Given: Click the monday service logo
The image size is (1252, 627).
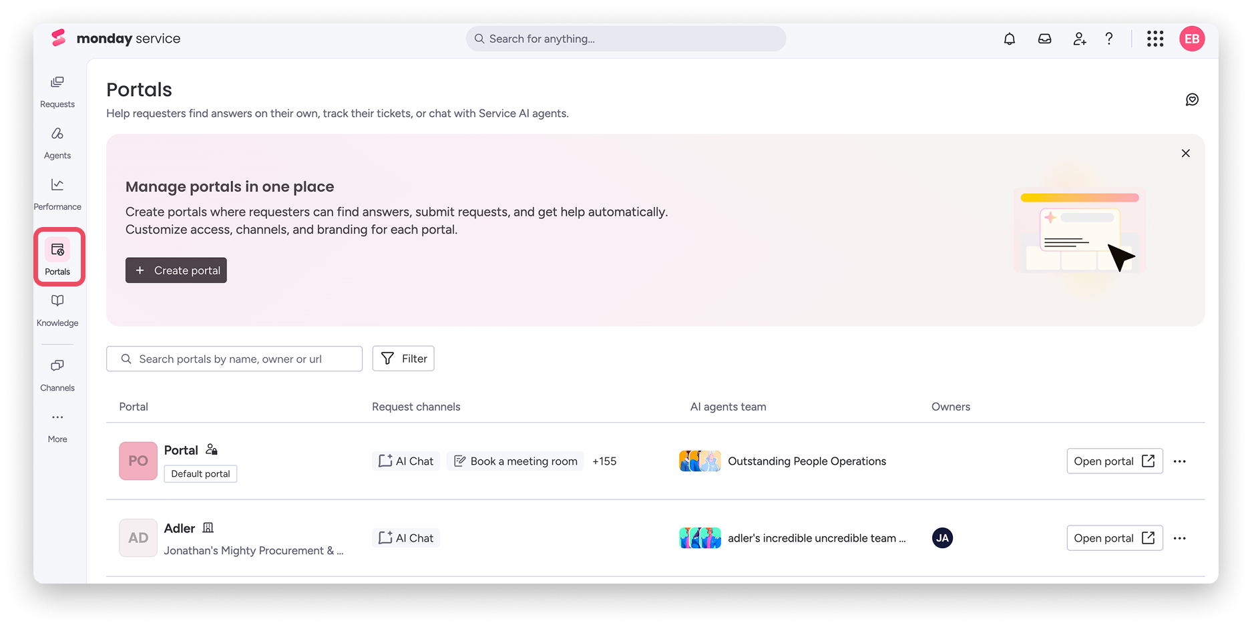Looking at the screenshot, I should pos(116,39).
